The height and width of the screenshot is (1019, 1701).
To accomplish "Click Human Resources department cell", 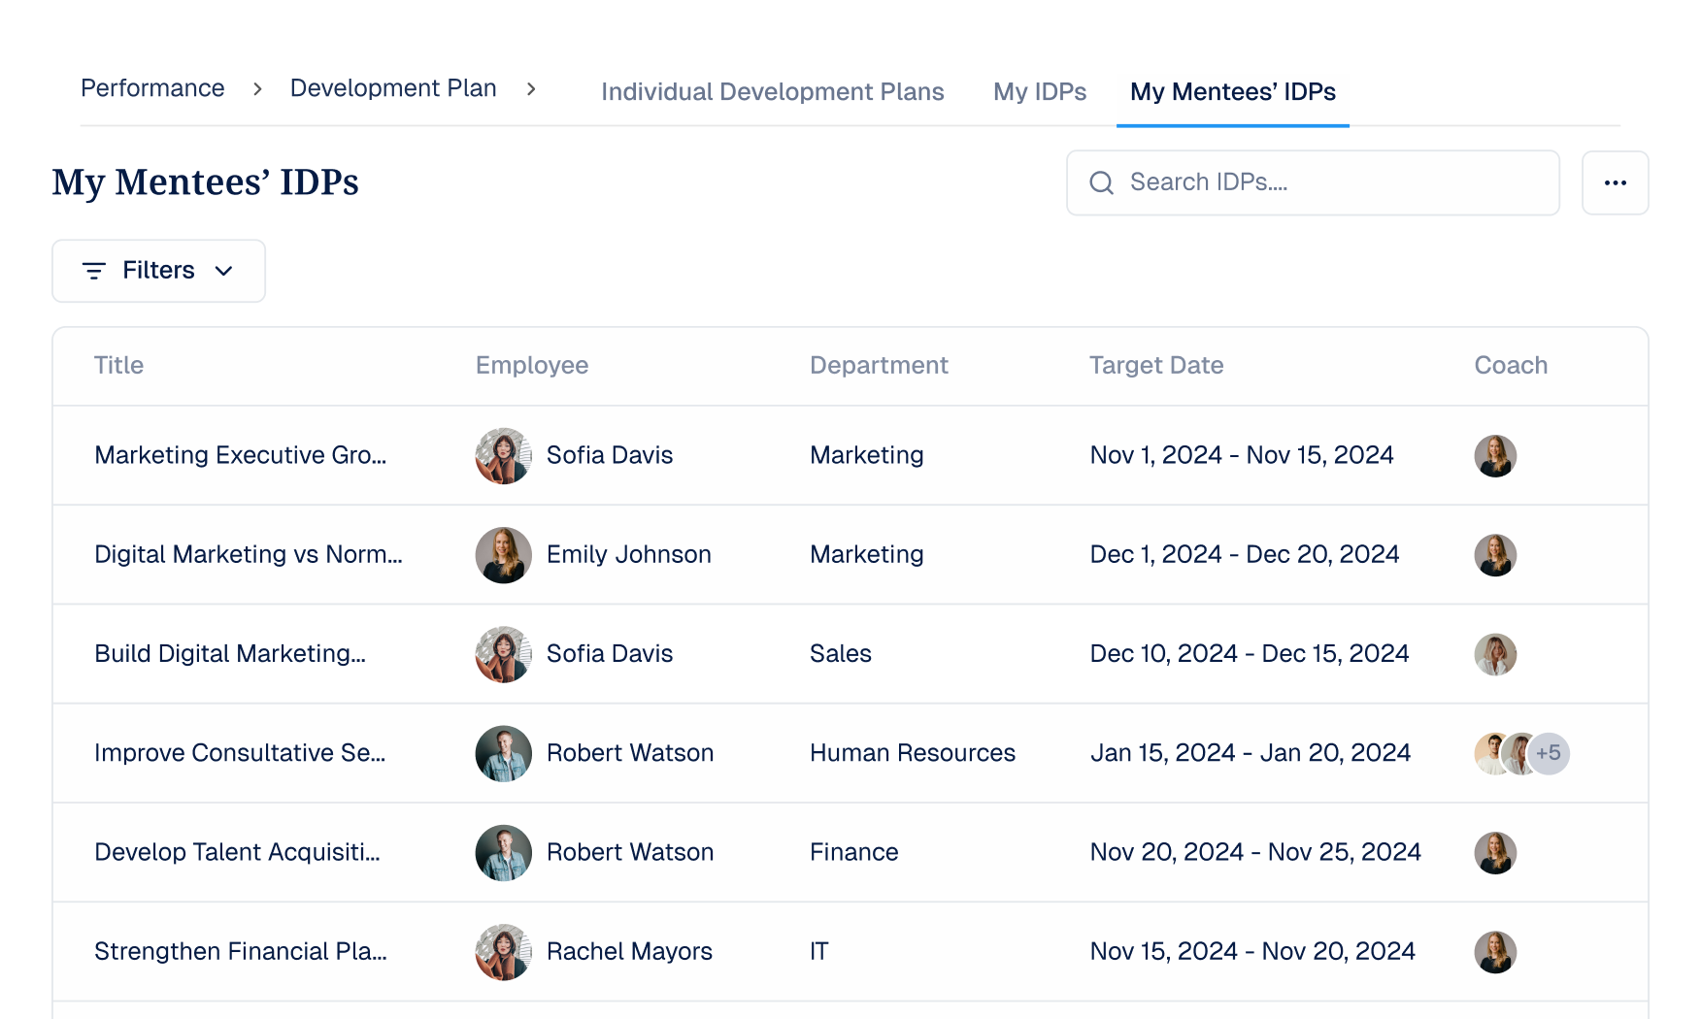I will tap(913, 753).
